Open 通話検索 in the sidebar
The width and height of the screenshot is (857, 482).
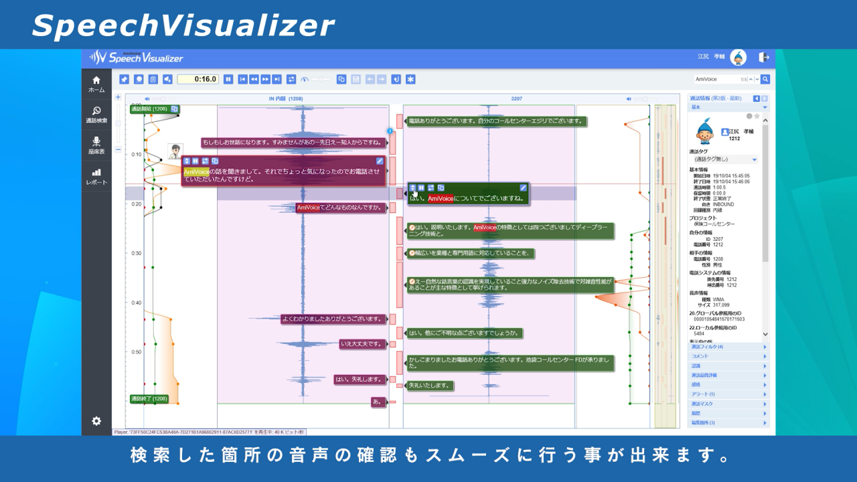[x=96, y=115]
